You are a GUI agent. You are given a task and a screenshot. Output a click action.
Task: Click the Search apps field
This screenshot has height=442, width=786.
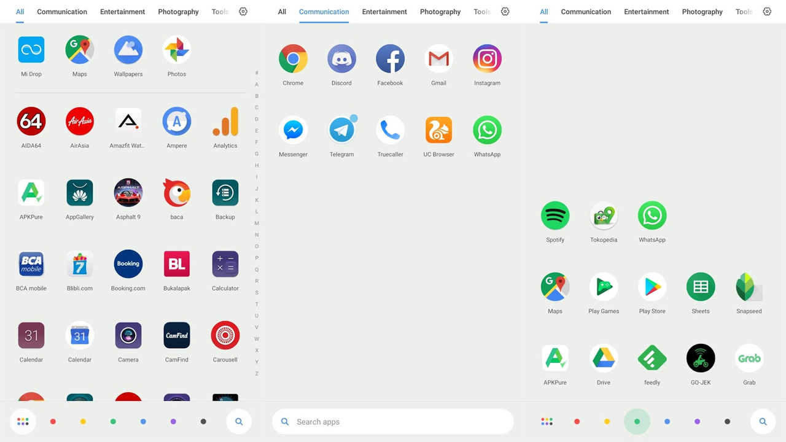393,422
